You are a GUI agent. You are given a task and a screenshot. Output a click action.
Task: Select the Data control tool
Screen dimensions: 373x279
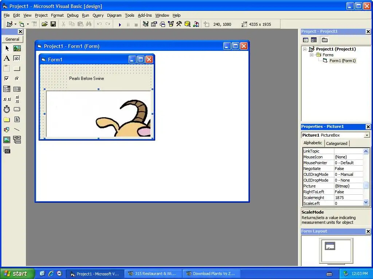click(17, 140)
